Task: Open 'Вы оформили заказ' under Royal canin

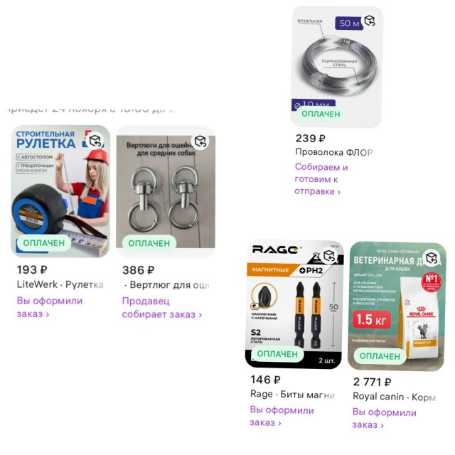Action: coord(385,419)
